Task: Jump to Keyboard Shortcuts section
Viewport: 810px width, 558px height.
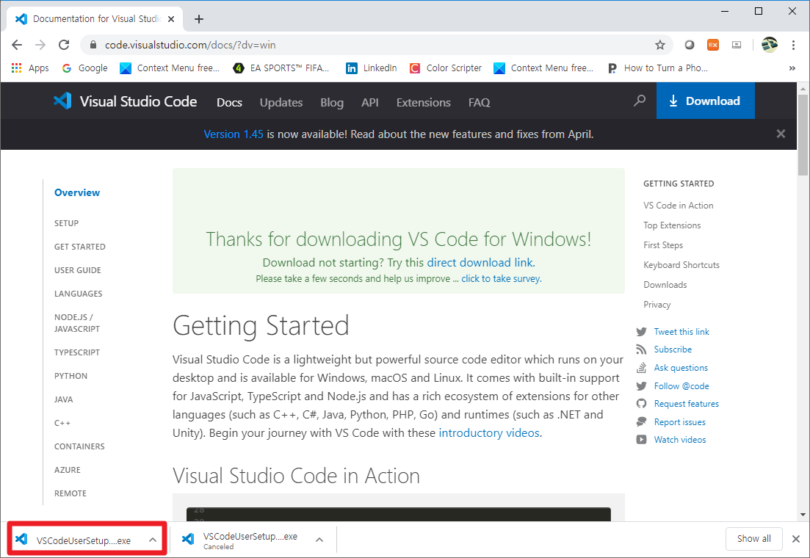Action: (x=681, y=264)
